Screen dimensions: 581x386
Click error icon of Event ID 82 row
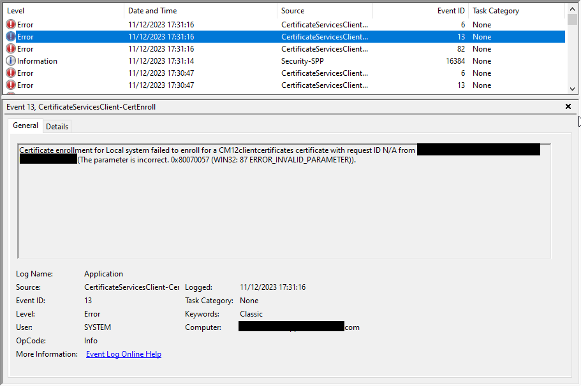coord(11,49)
